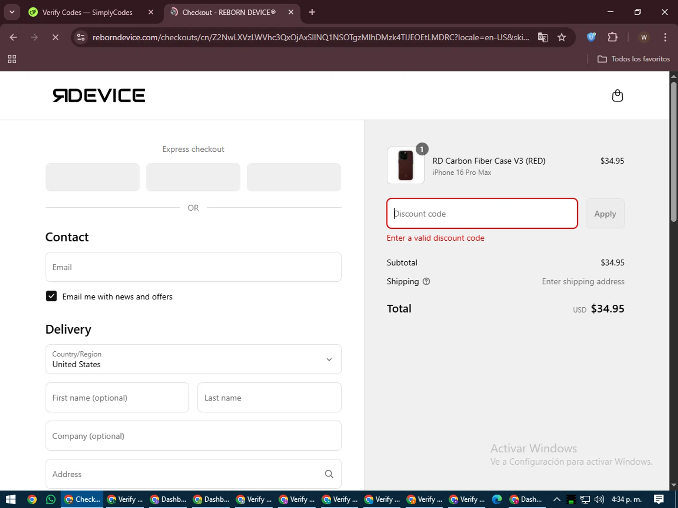Click the iPhone 16 Pro Max variant text
Viewport: 678px width, 508px height.
(461, 172)
